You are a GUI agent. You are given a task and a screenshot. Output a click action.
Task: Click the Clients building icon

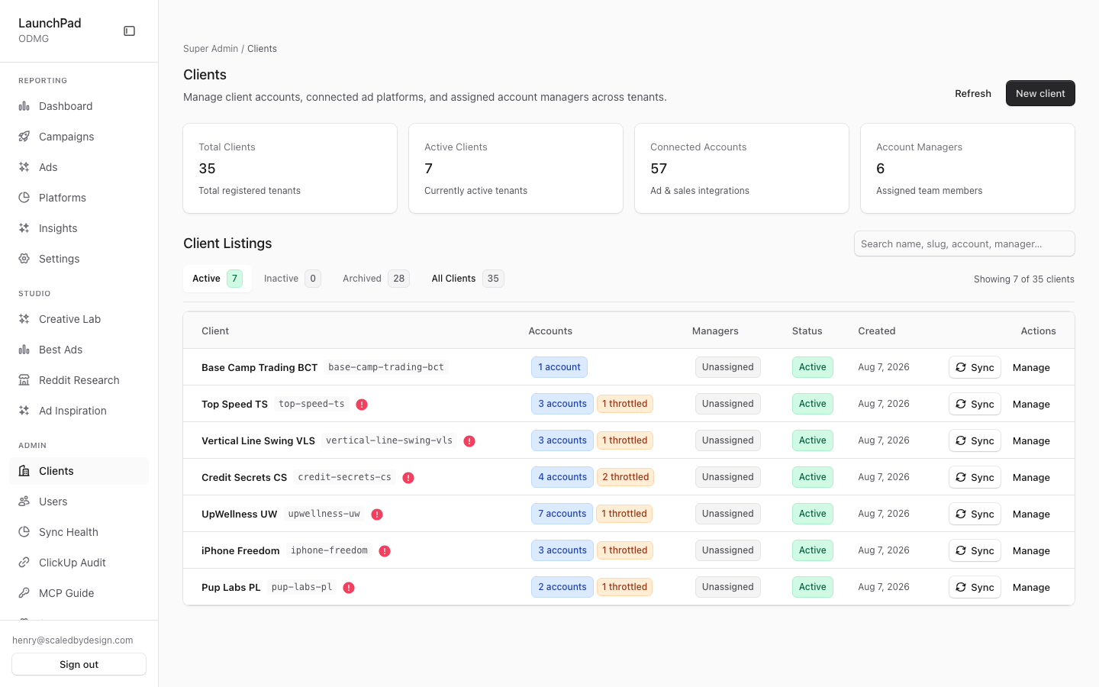click(24, 471)
